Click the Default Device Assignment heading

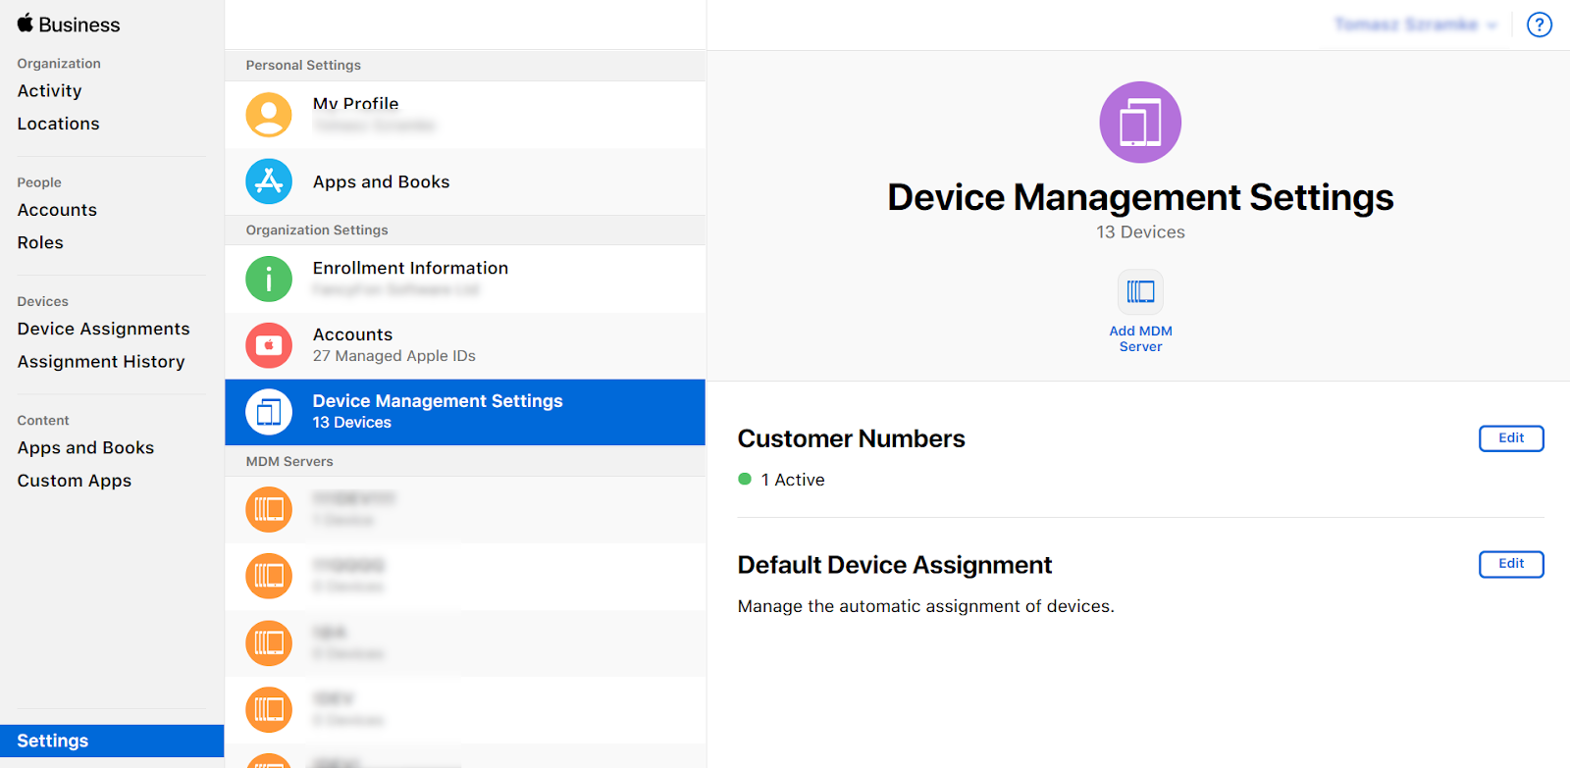[x=894, y=565]
